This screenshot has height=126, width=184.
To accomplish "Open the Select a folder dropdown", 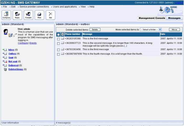I will coord(151,30).
